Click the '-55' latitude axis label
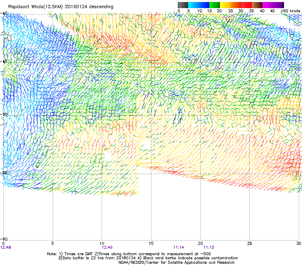 point(4,172)
